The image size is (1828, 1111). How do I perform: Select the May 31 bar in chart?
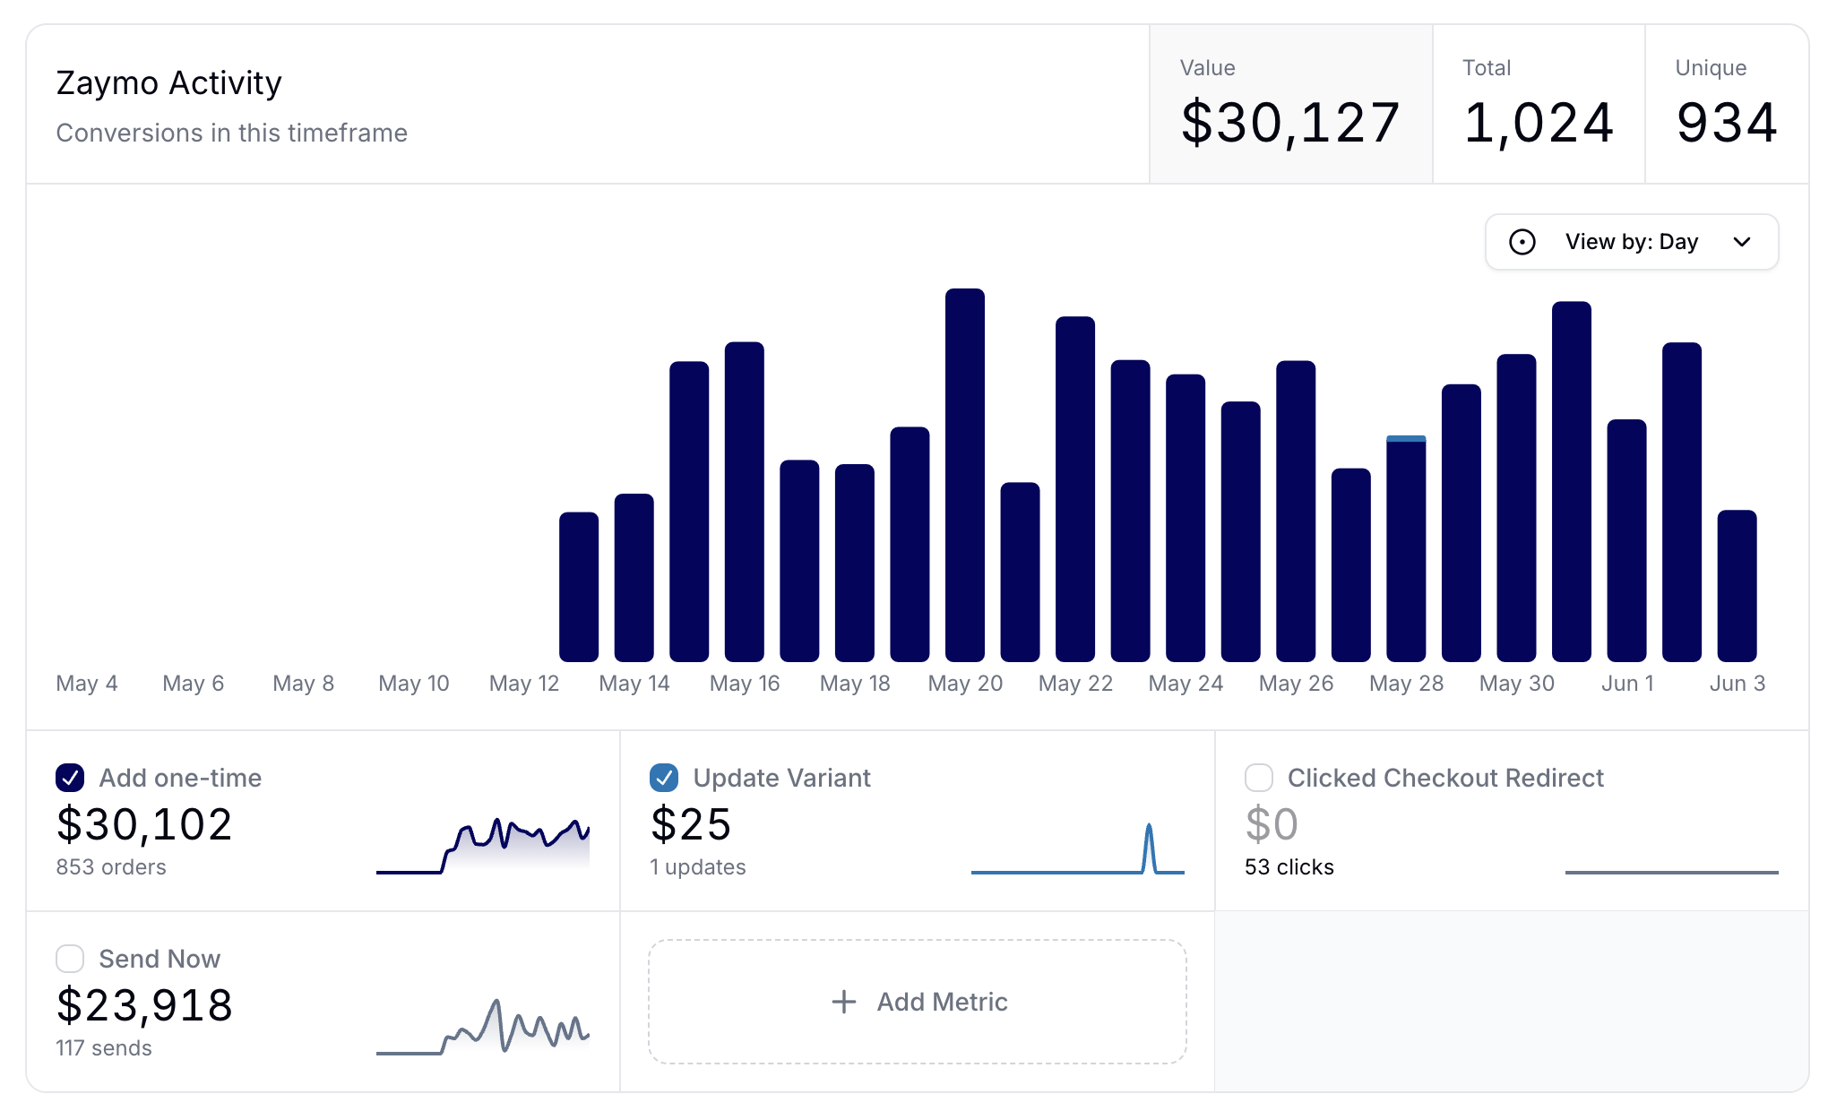pos(1572,482)
